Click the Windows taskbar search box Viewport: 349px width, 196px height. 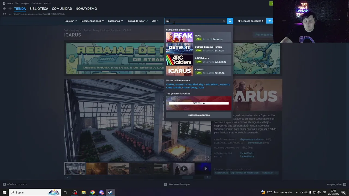pyautogui.click(x=35, y=192)
